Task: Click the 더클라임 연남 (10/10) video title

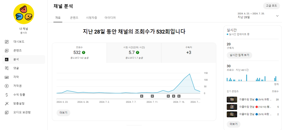Action: (255, 107)
